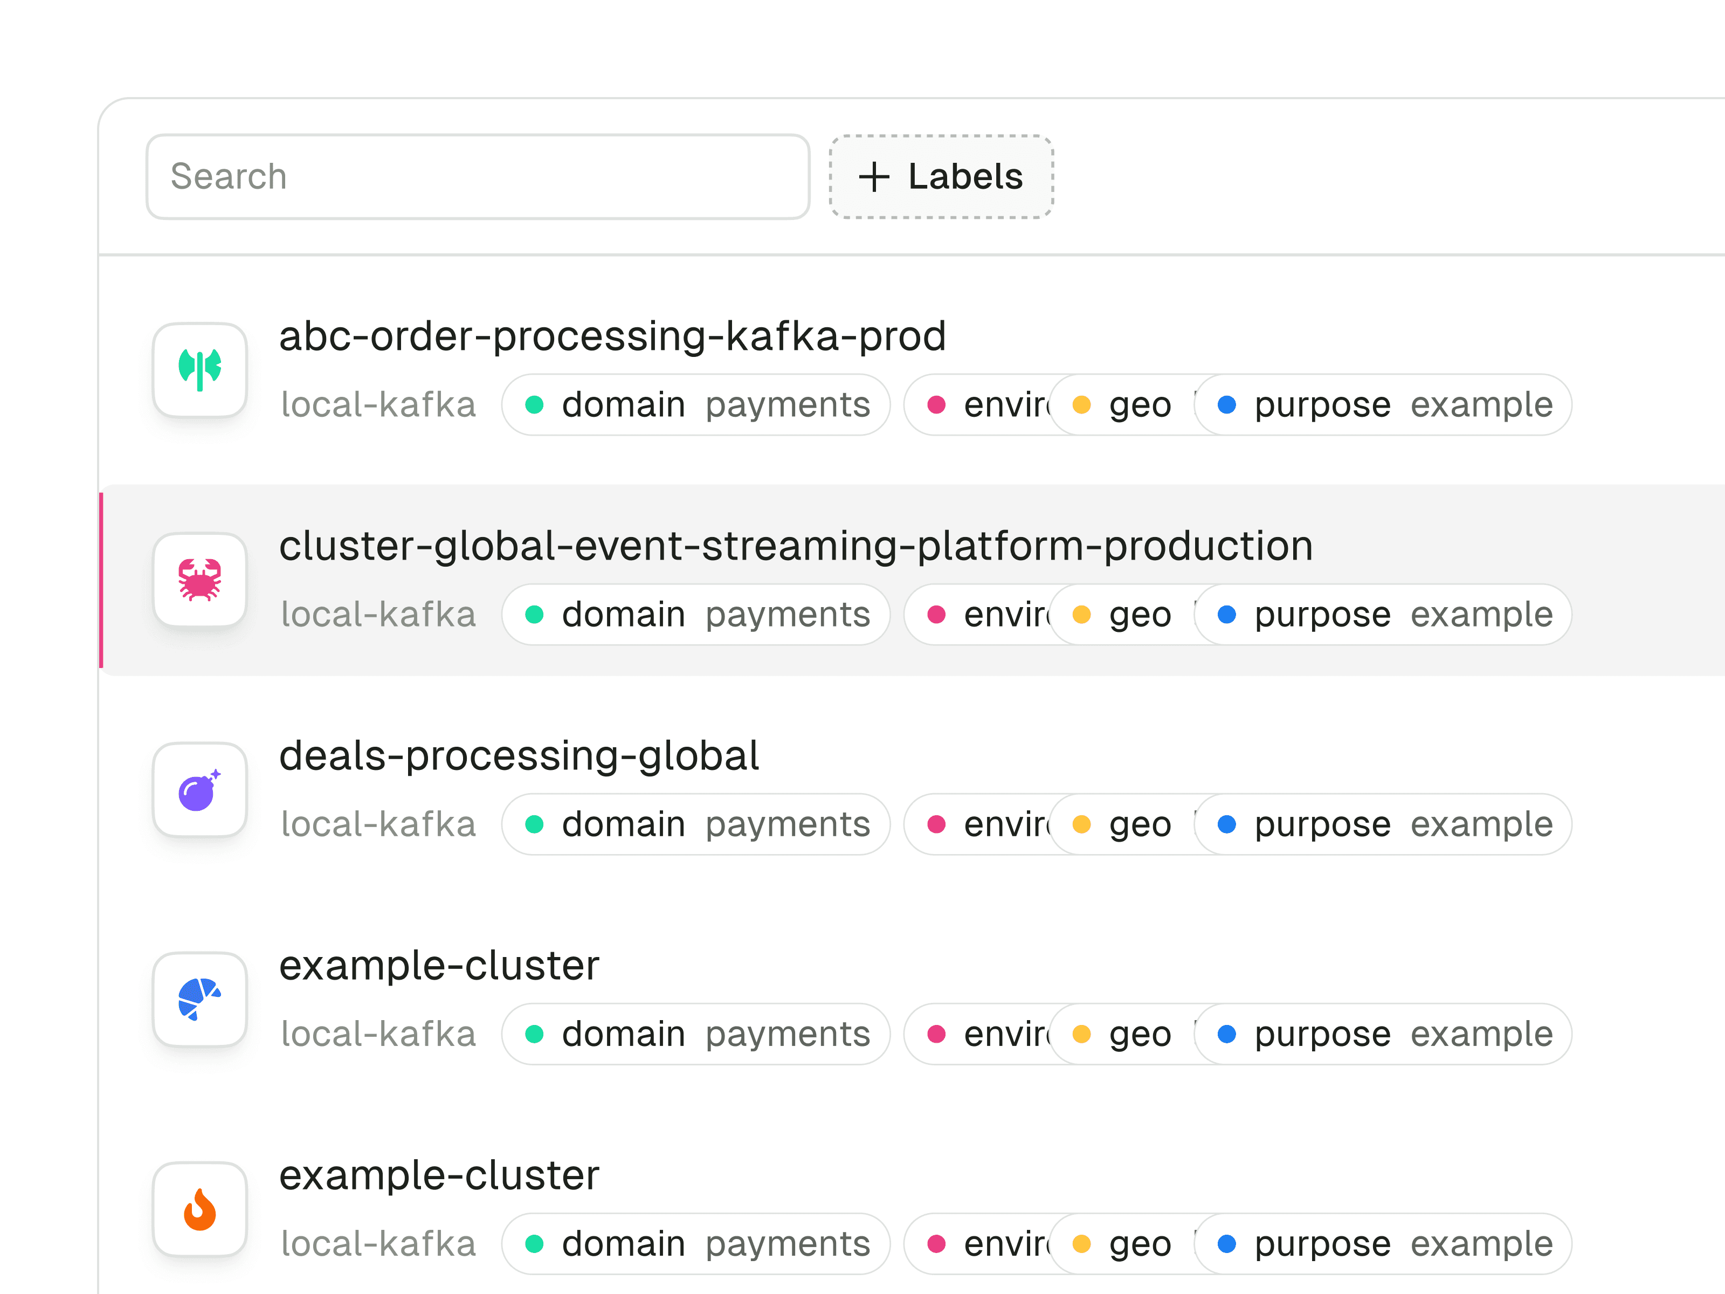Select the deals-processing-global cluster
Image resolution: width=1725 pixels, height=1294 pixels.
(519, 756)
